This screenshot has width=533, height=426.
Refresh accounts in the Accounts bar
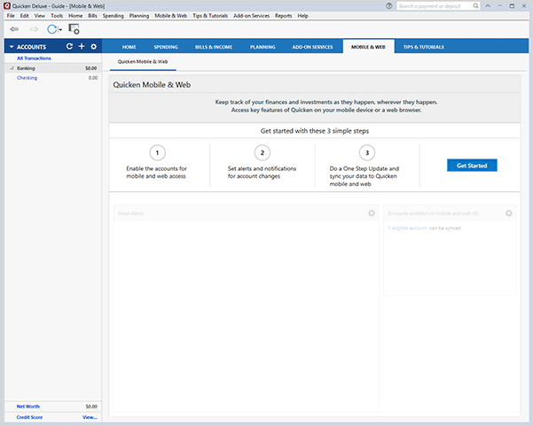coord(69,46)
